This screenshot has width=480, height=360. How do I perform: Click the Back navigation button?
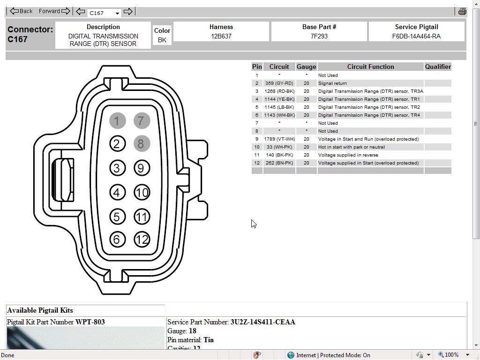pyautogui.click(x=21, y=11)
